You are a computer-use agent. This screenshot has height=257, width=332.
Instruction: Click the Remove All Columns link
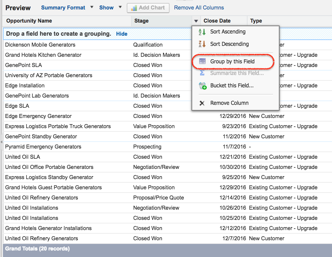199,8
